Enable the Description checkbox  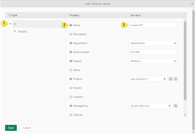click(x=71, y=34)
